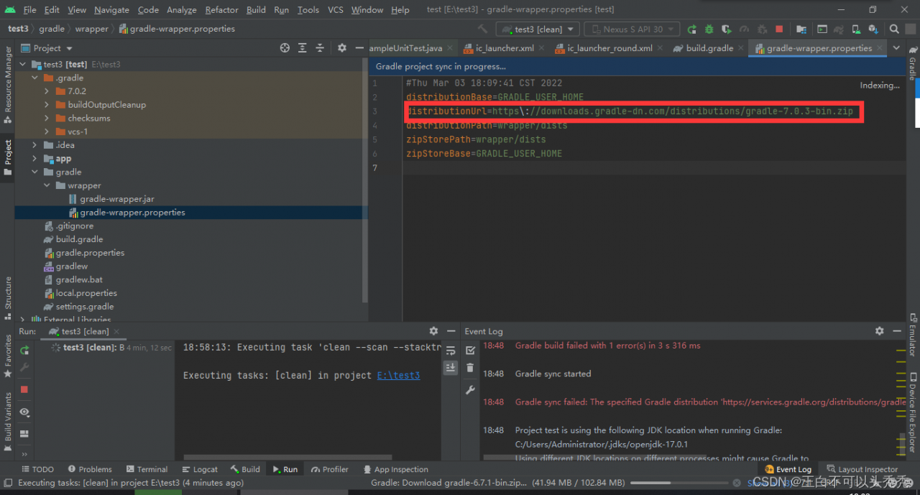The height and width of the screenshot is (495, 920).
Task: Rerun the task in Run panel
Action: [24, 350]
